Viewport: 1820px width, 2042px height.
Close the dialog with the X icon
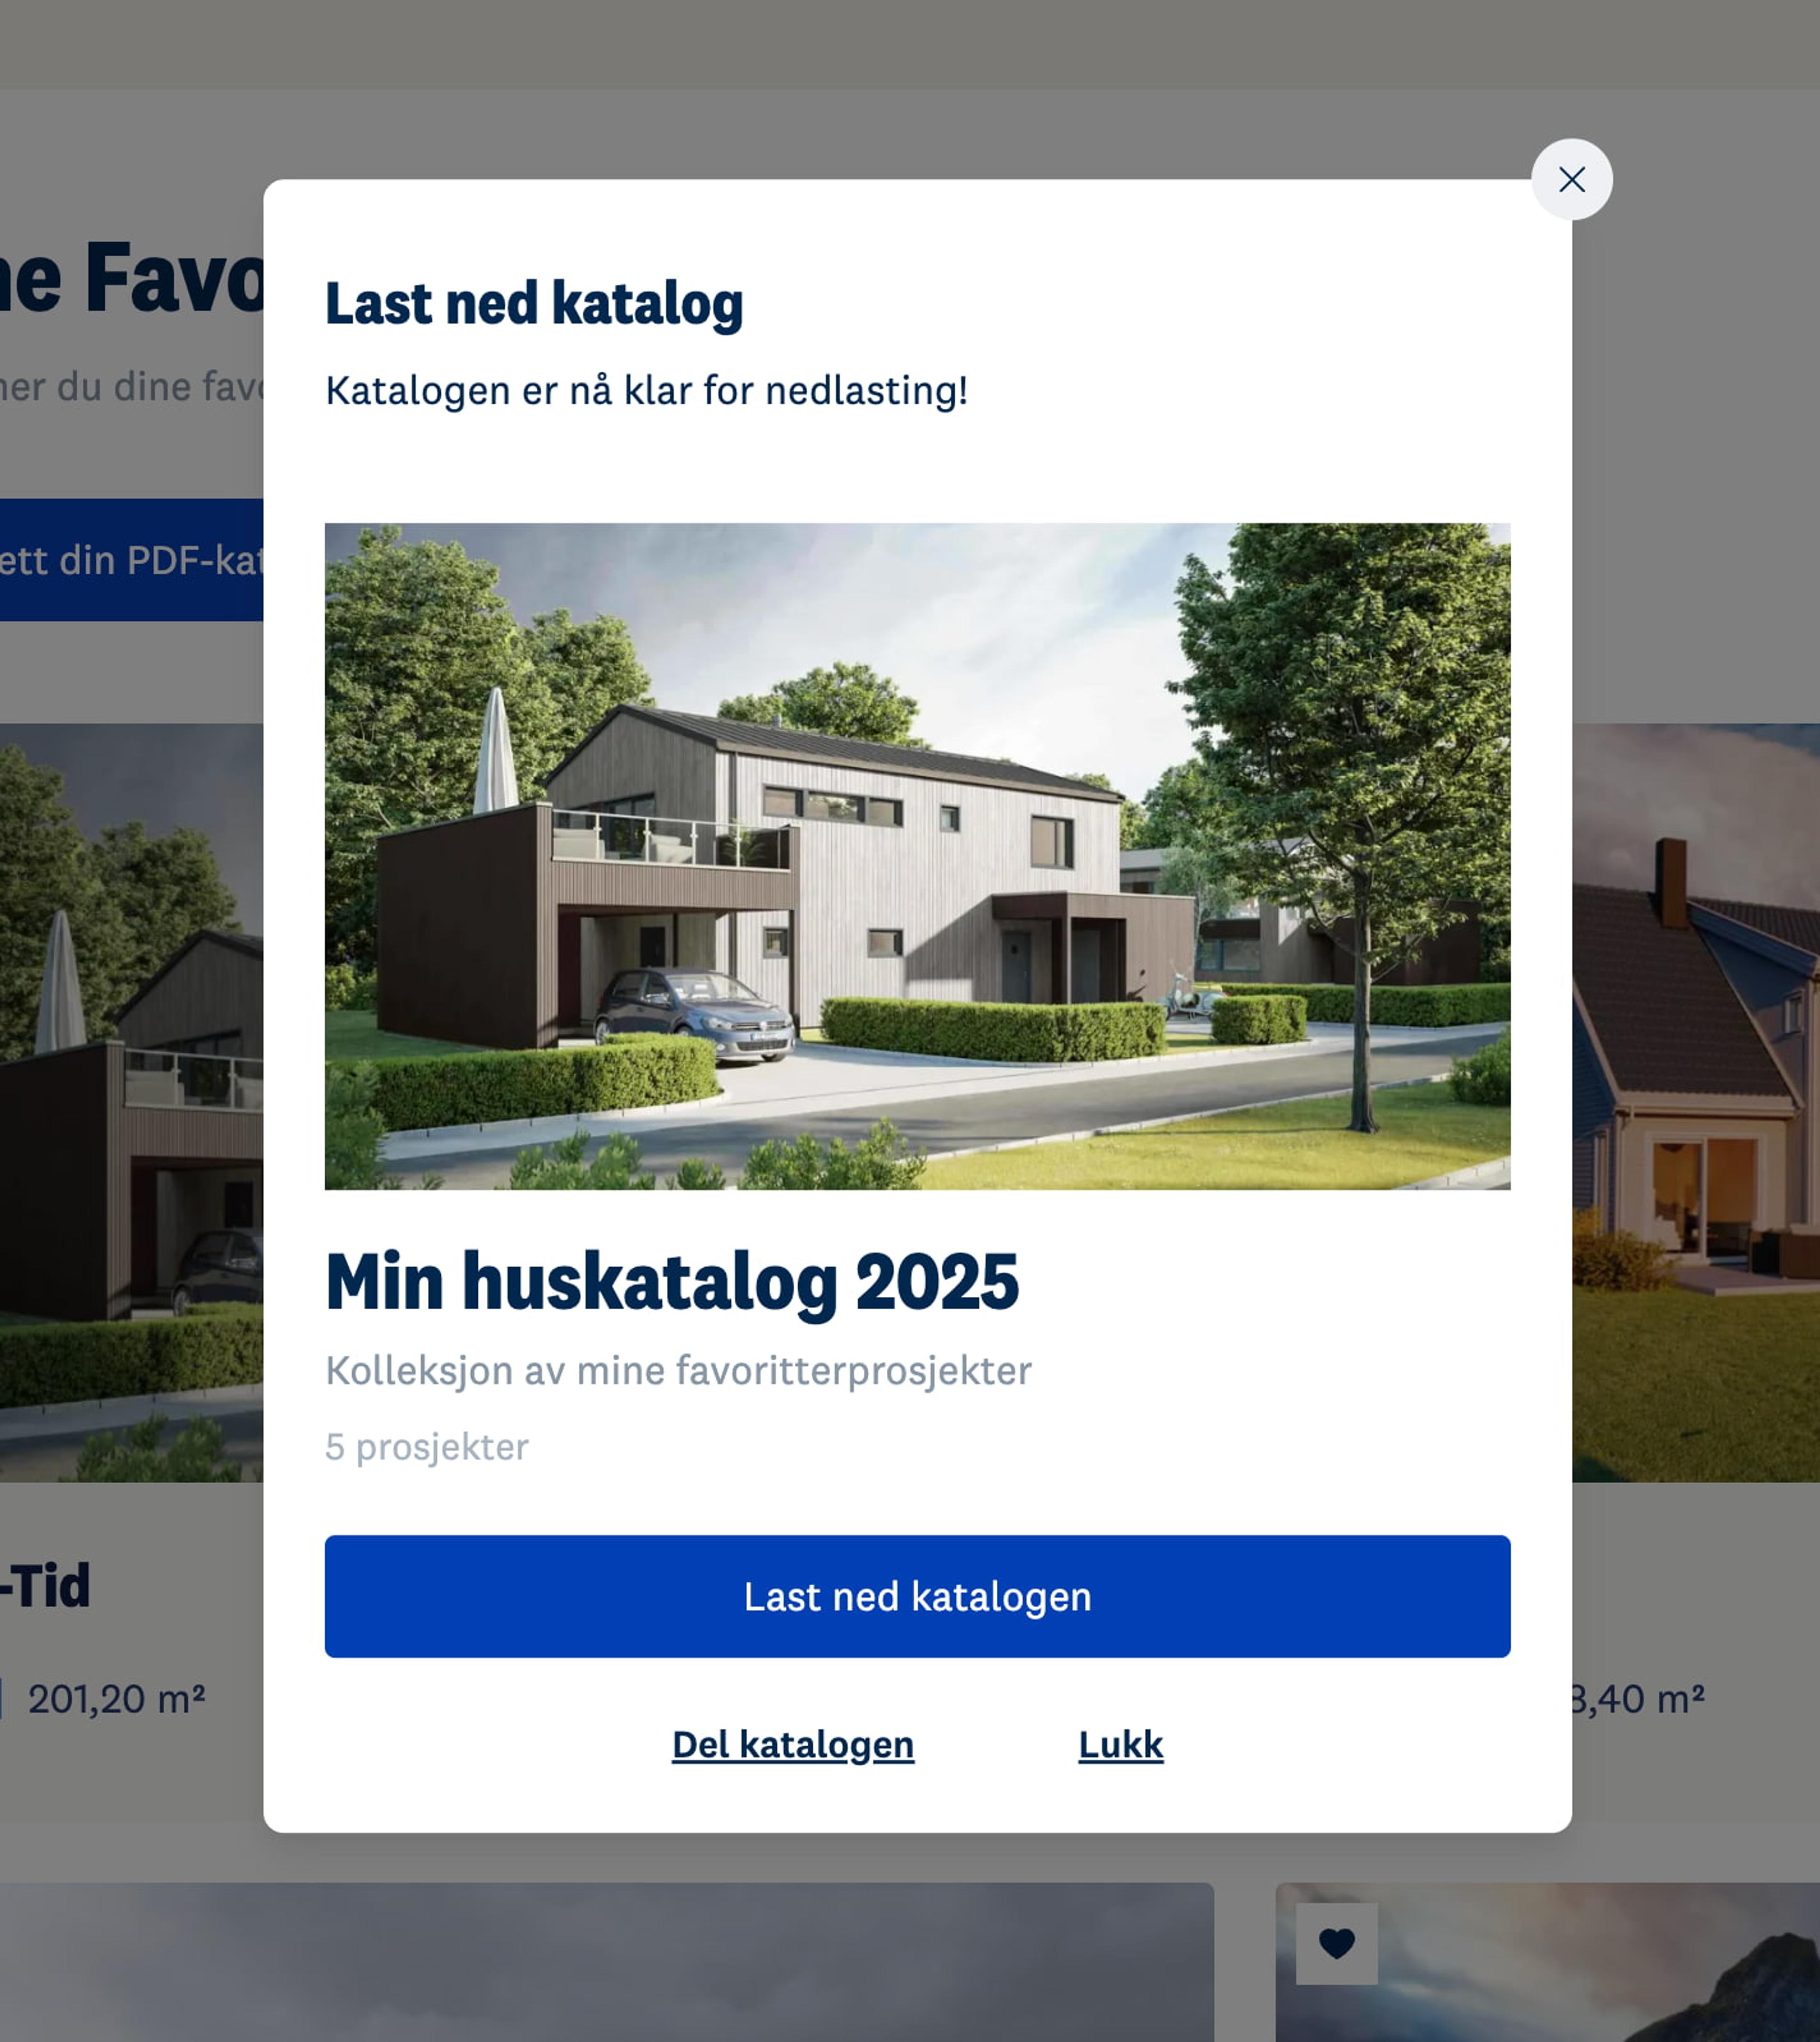click(x=1571, y=179)
